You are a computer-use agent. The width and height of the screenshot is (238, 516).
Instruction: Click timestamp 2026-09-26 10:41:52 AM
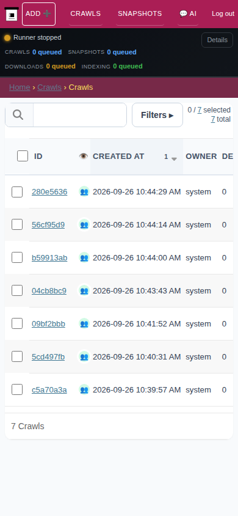137,324
